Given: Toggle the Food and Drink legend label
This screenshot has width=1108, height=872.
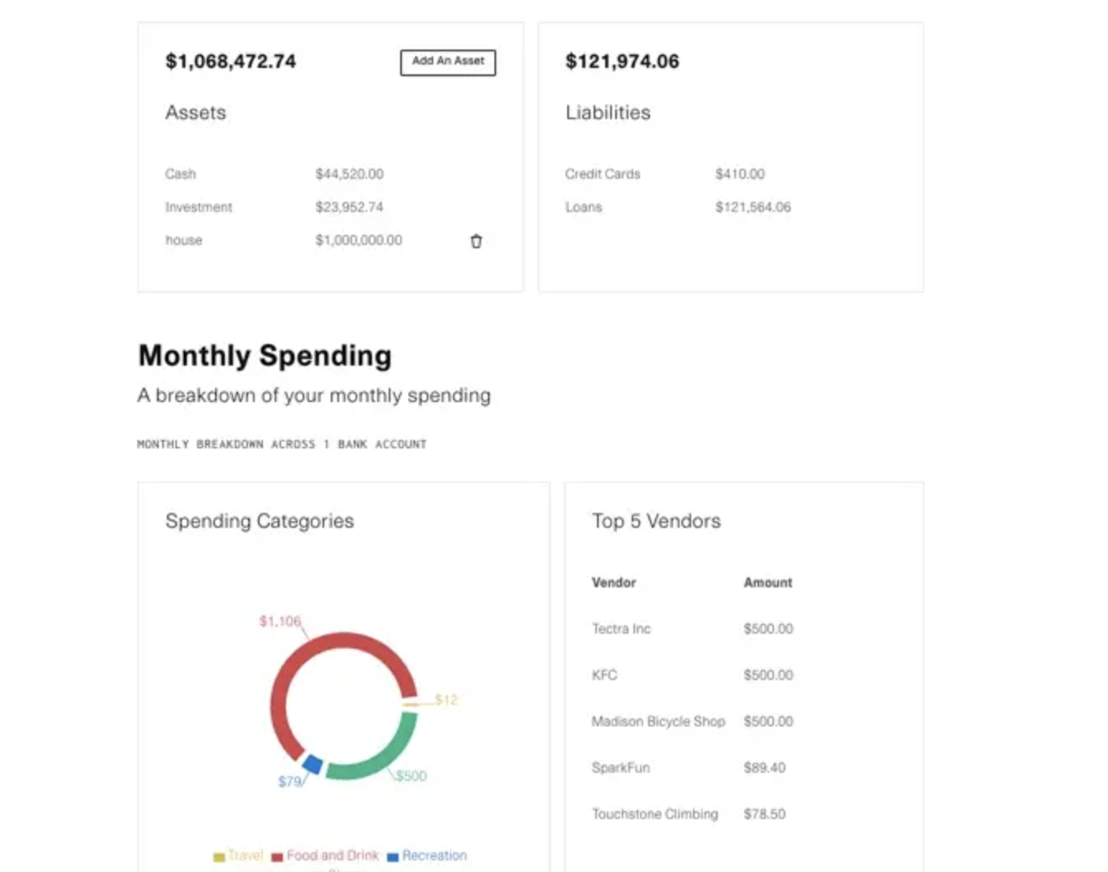Looking at the screenshot, I should click(x=332, y=855).
